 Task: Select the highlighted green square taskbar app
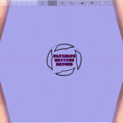click(52, 3)
